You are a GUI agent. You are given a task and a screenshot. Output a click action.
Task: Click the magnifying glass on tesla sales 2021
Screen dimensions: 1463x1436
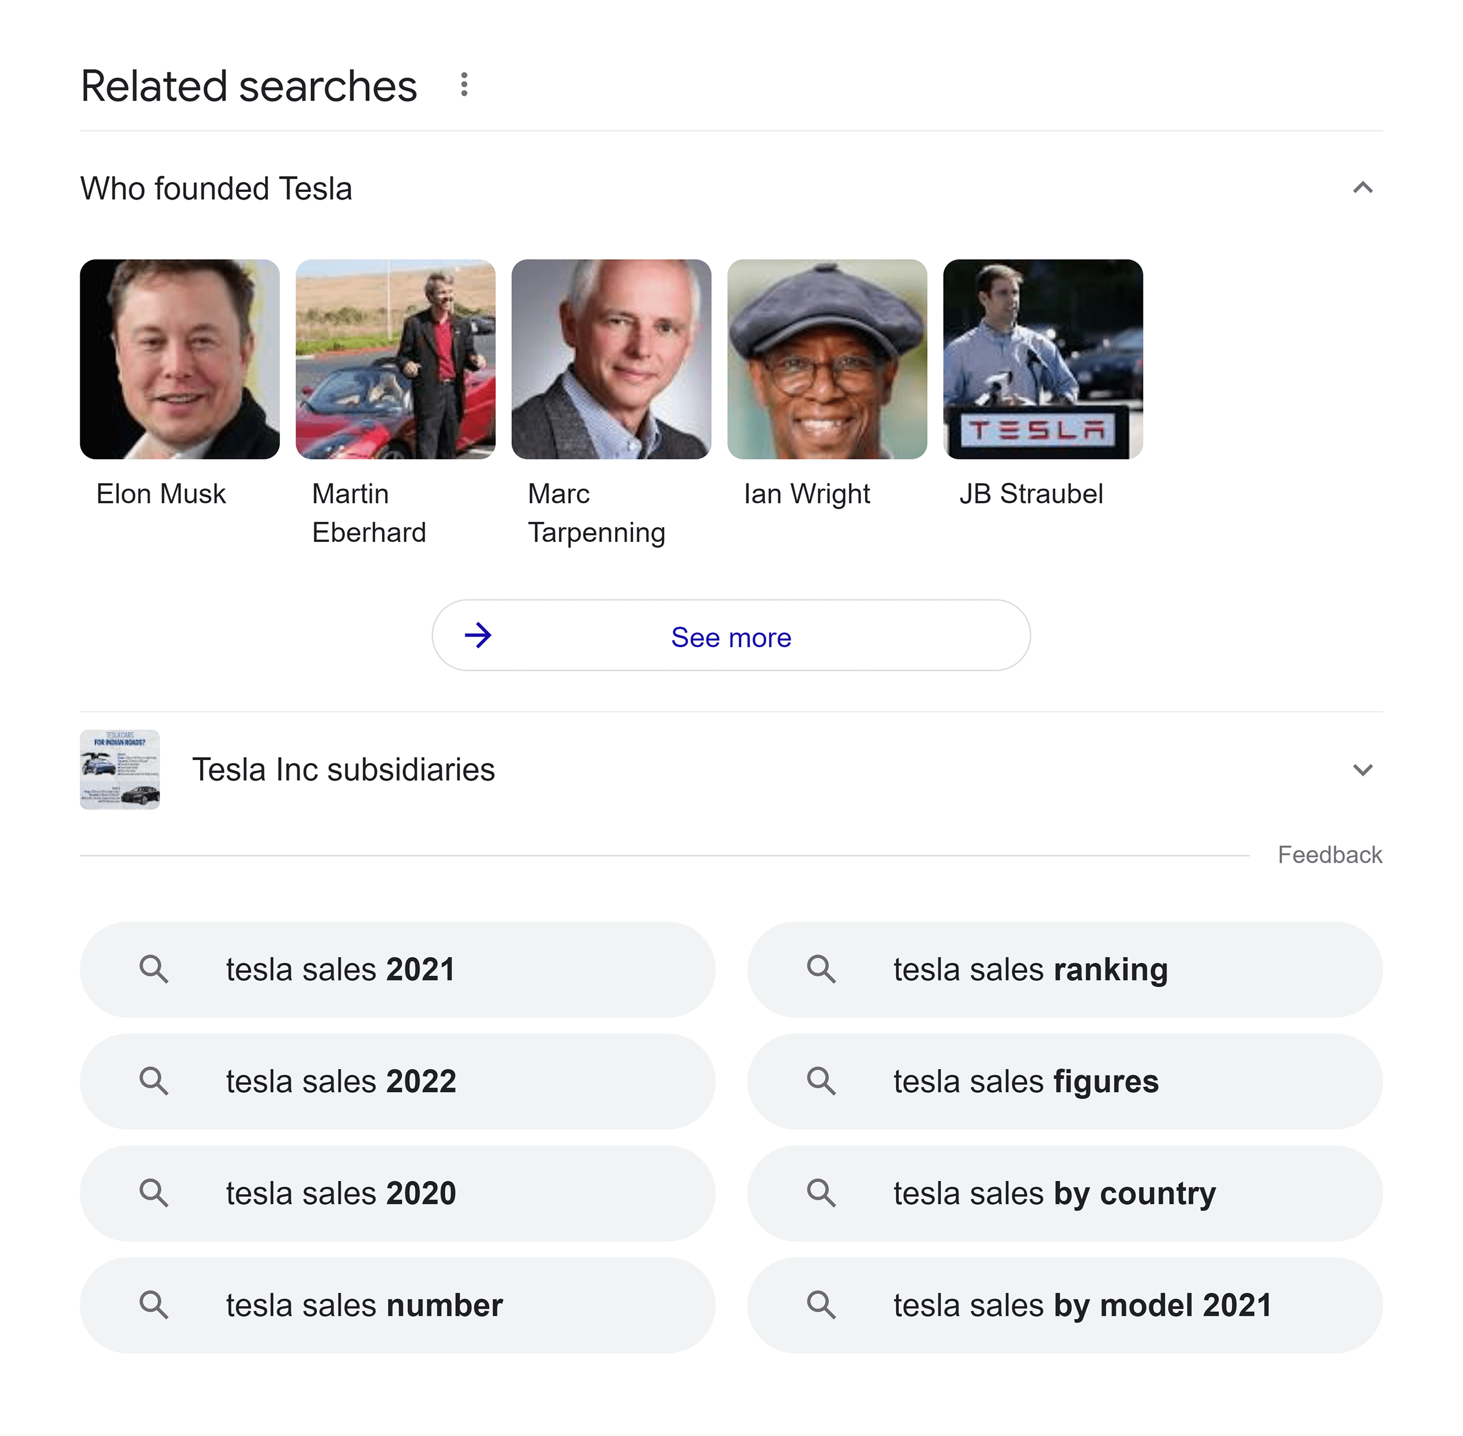155,969
